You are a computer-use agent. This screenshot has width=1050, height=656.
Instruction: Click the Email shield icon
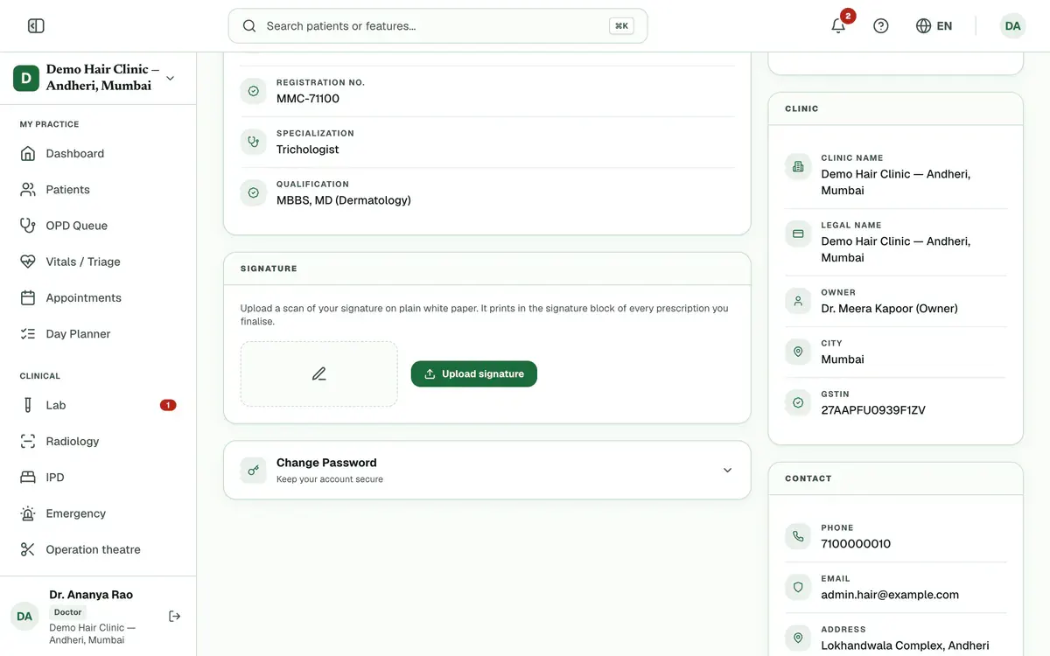[x=798, y=587]
